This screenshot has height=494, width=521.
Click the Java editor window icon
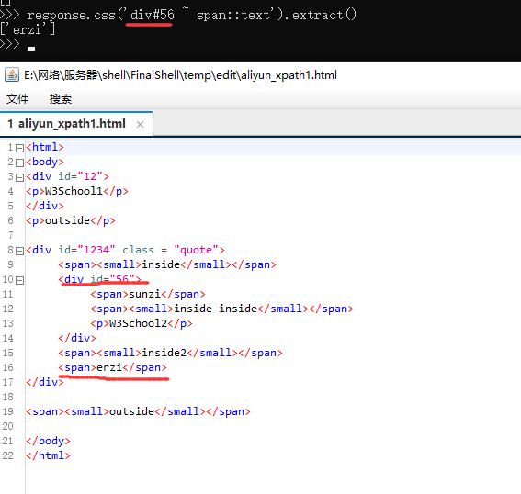[12, 74]
